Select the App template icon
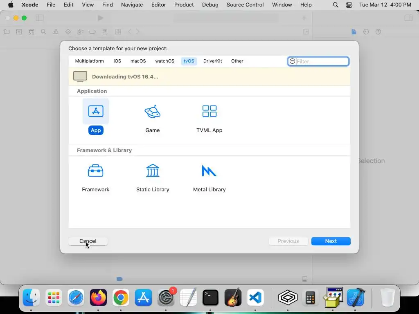 (x=96, y=111)
